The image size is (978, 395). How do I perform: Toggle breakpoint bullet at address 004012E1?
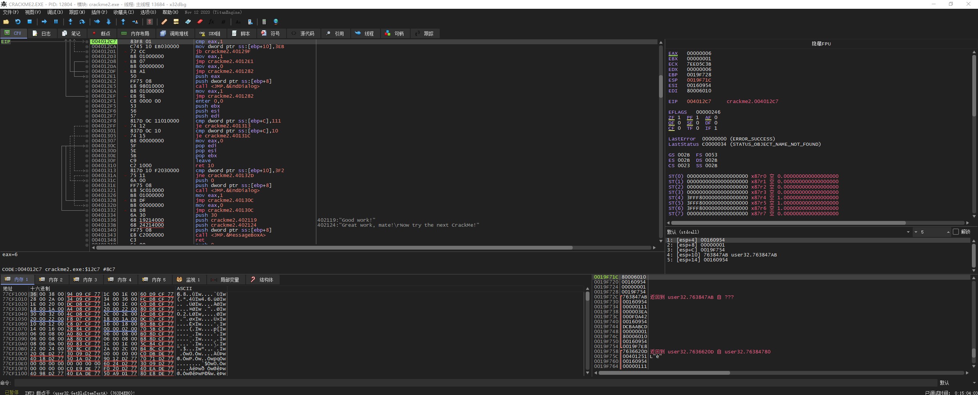pos(87,76)
